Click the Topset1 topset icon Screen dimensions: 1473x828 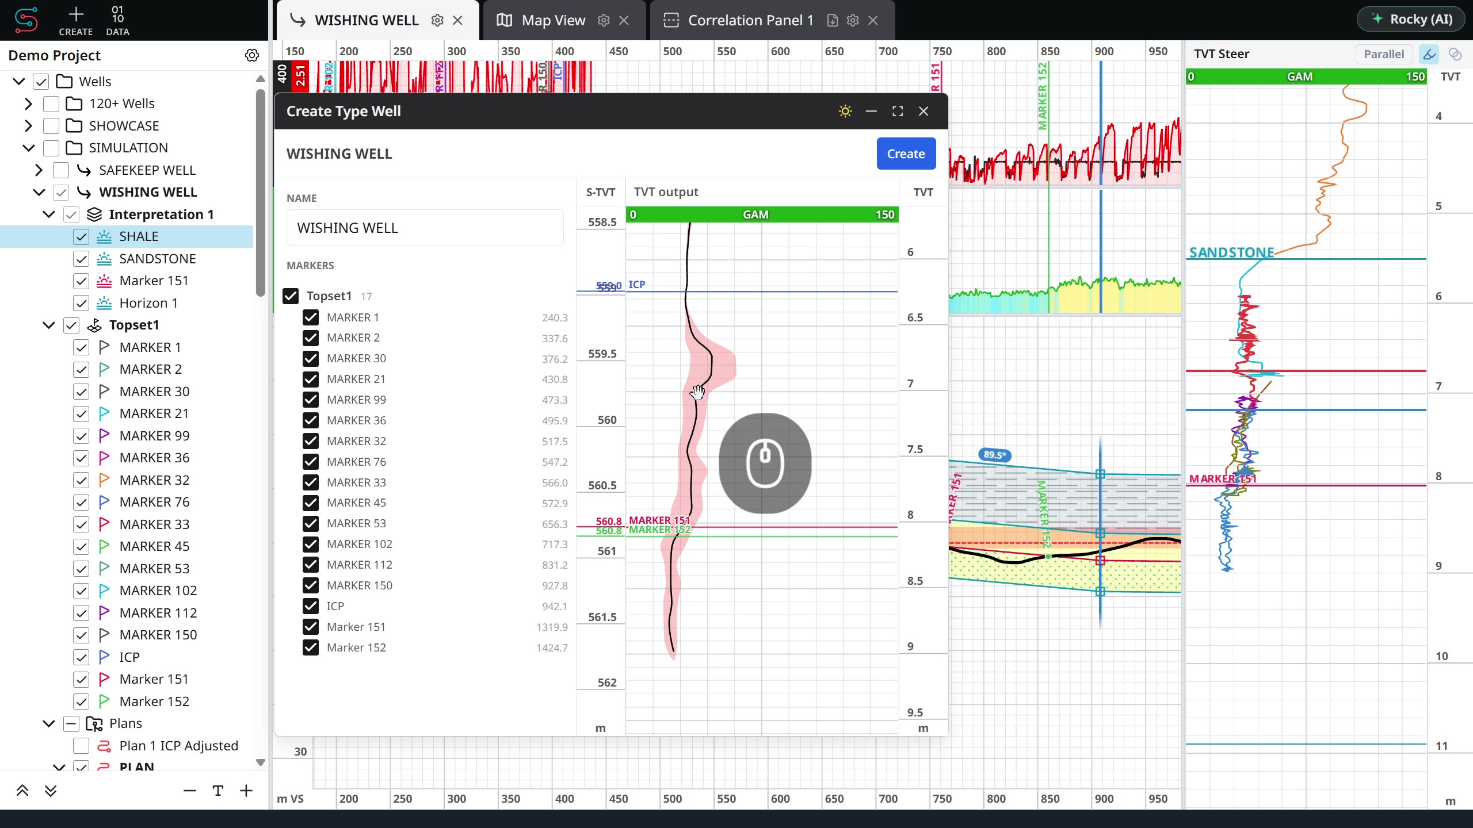(94, 325)
